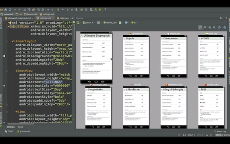Screen dimensions: 230x144
Task: Open the Event Log panel
Action: (220, 131)
